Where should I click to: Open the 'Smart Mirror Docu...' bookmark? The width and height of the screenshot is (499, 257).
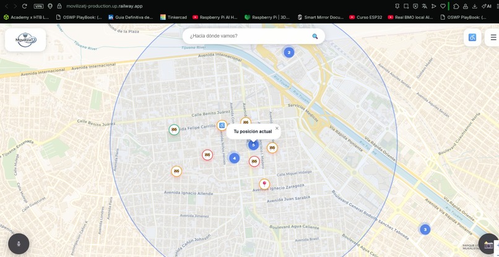click(x=321, y=17)
